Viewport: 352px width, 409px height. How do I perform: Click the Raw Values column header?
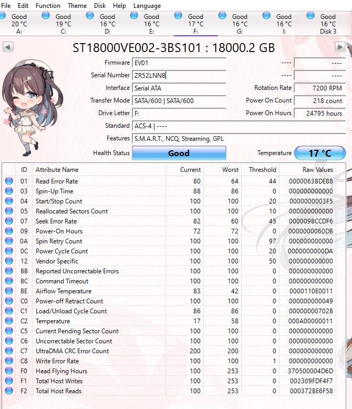(307, 170)
